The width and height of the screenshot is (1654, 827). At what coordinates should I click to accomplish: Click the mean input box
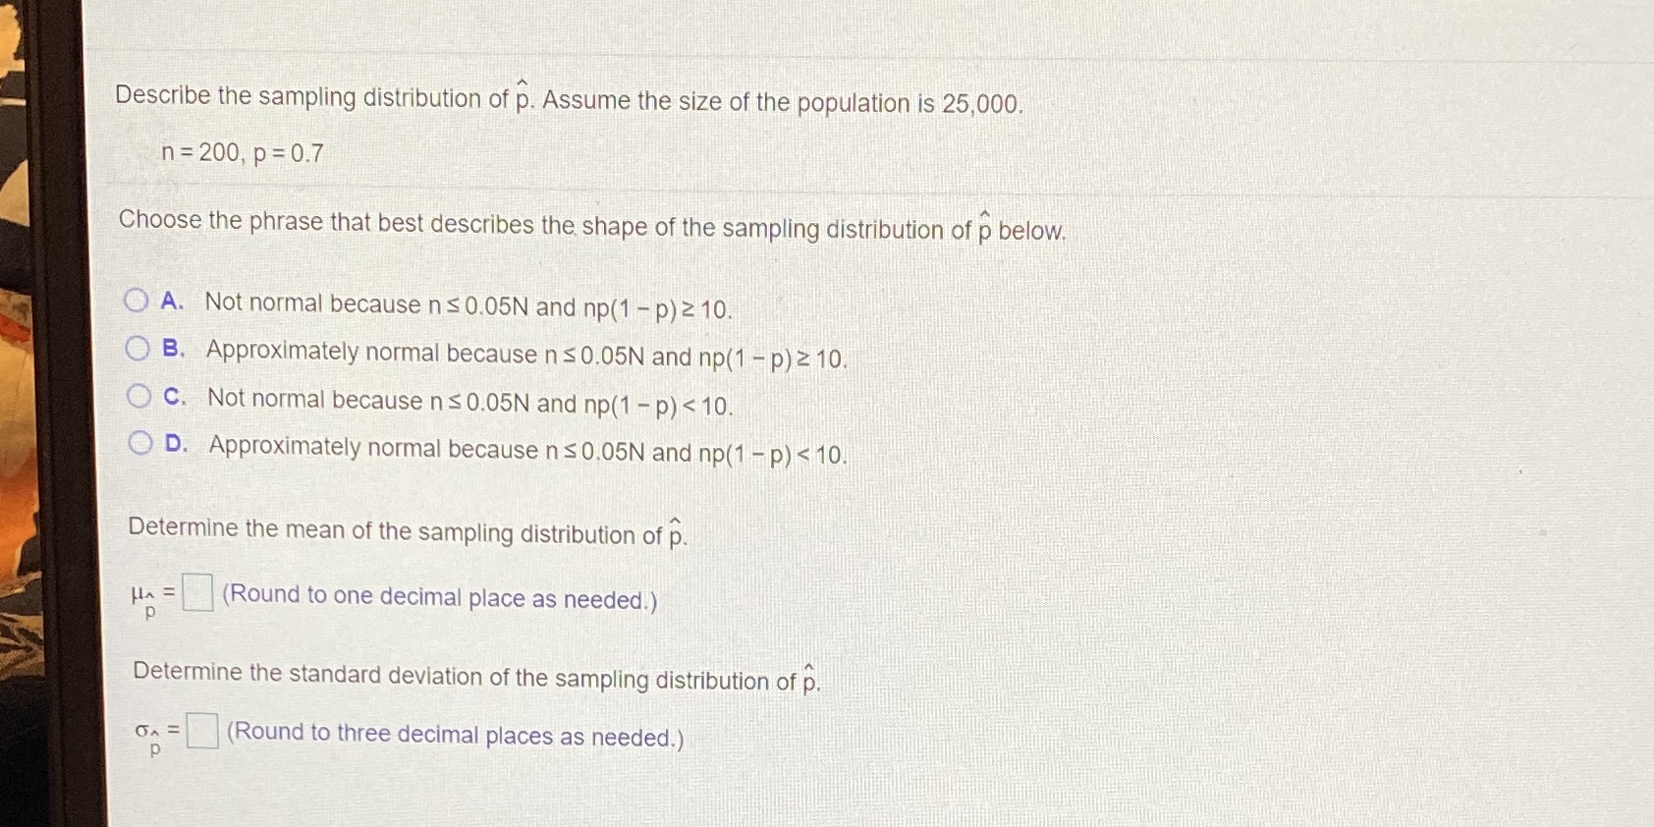click(x=197, y=592)
